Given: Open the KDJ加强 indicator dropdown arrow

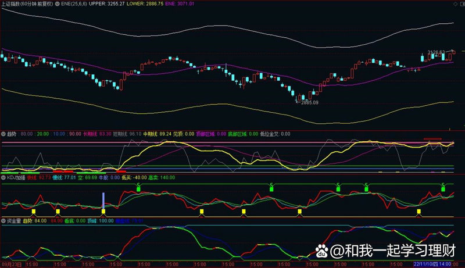Looking at the screenshot, I should coord(3,177).
